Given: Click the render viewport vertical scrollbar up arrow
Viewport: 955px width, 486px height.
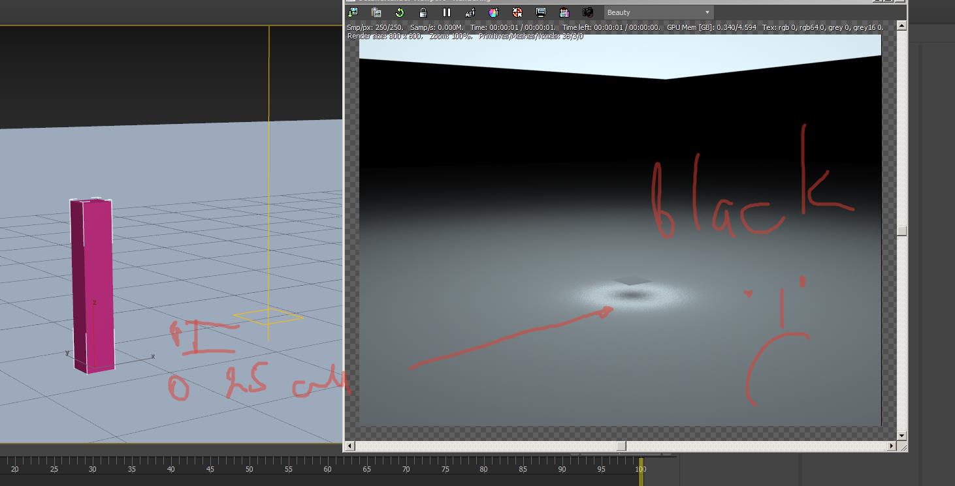Looking at the screenshot, I should pos(901,25).
